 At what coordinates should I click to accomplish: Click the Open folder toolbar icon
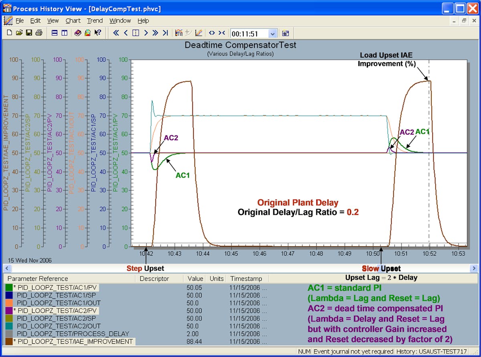[19, 33]
